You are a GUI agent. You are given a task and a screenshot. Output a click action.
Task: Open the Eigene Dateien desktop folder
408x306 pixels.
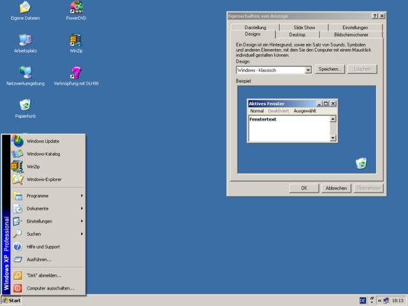click(x=25, y=8)
